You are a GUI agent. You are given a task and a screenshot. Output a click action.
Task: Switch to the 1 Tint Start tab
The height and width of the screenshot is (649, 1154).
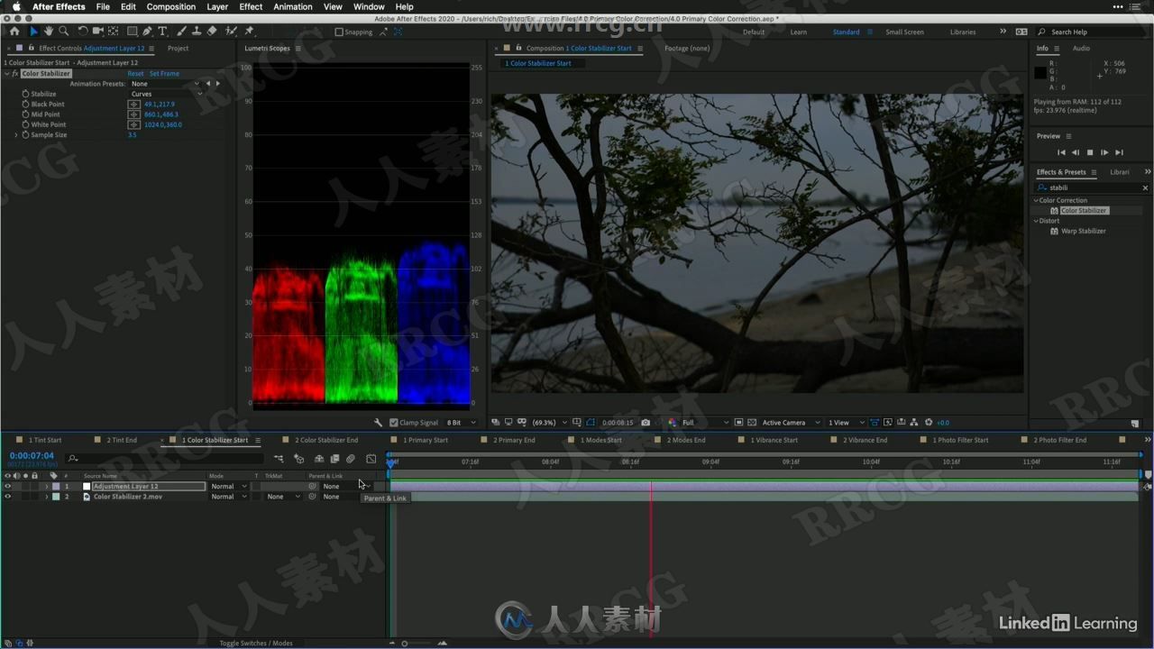pyautogui.click(x=45, y=440)
